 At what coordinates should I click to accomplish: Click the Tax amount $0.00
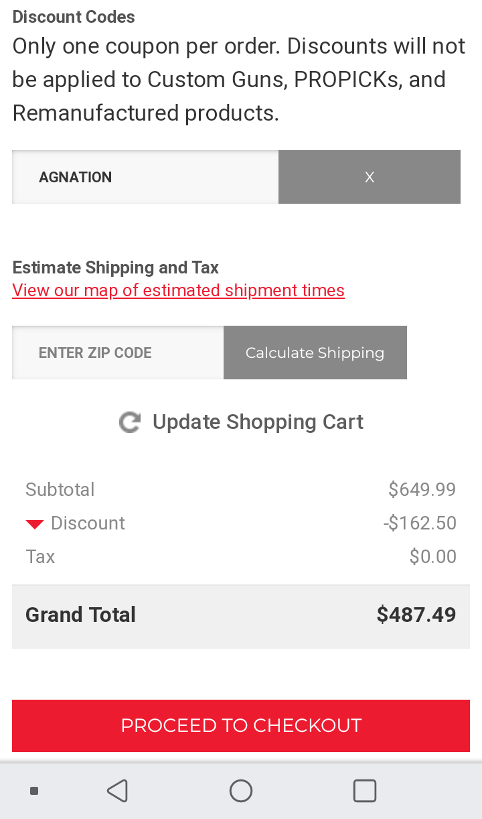coord(433,557)
